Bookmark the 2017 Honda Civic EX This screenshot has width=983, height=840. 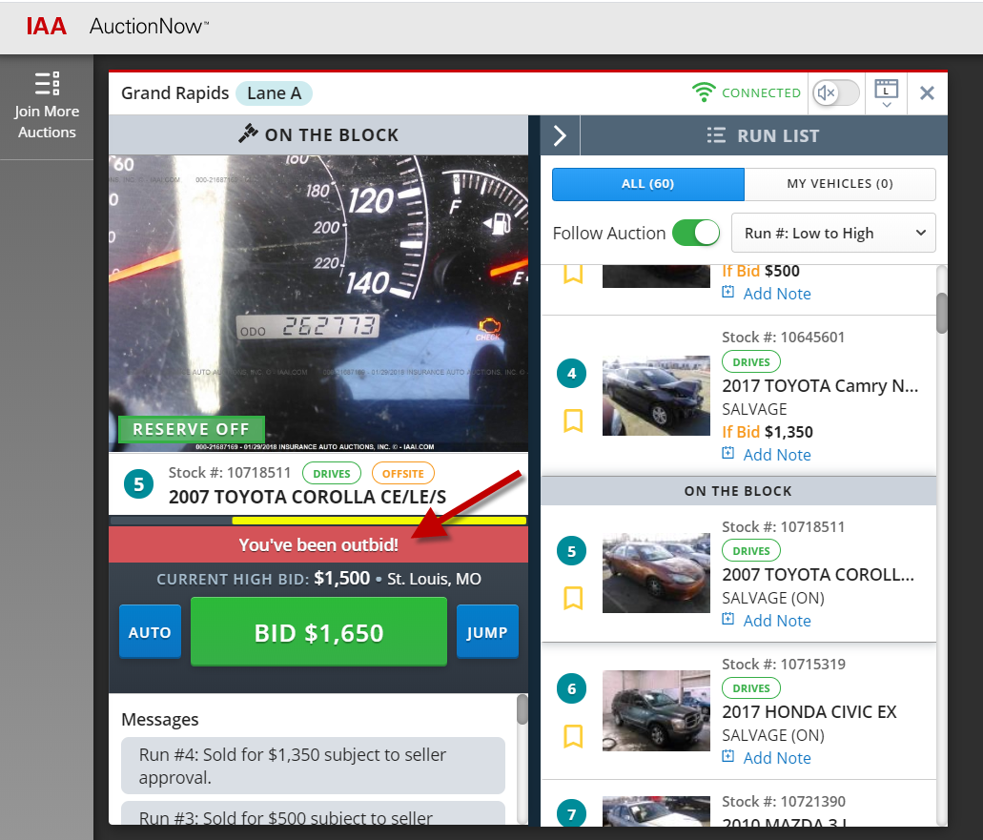click(x=573, y=736)
